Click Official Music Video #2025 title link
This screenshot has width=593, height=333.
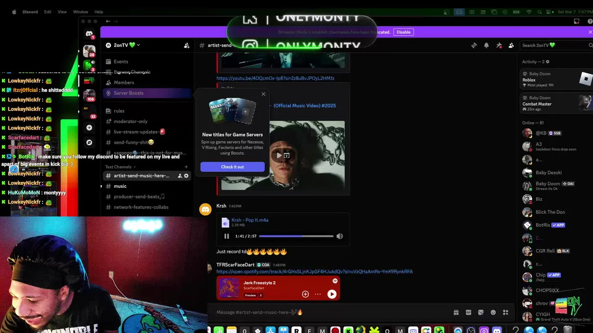click(305, 105)
